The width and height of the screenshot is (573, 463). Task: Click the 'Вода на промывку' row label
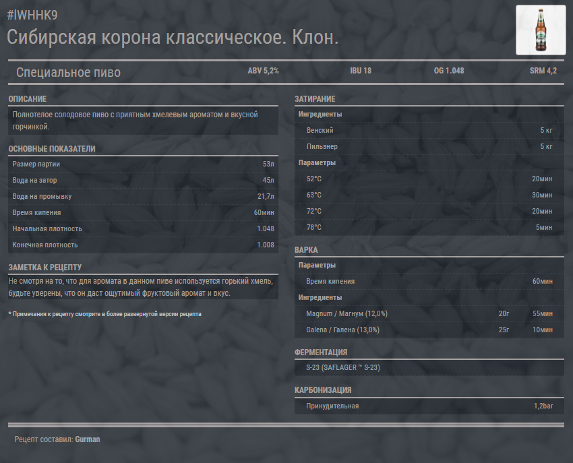(42, 196)
